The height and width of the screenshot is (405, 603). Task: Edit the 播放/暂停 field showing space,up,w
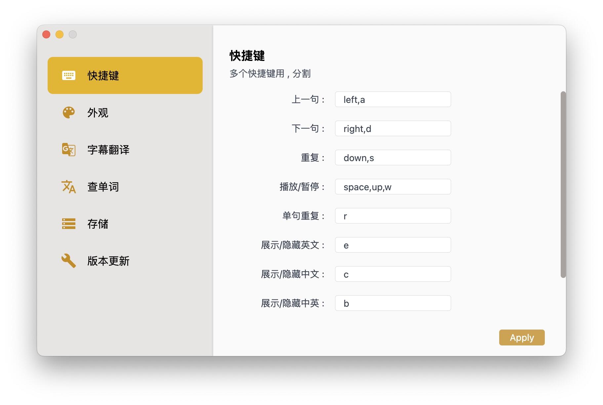point(392,186)
